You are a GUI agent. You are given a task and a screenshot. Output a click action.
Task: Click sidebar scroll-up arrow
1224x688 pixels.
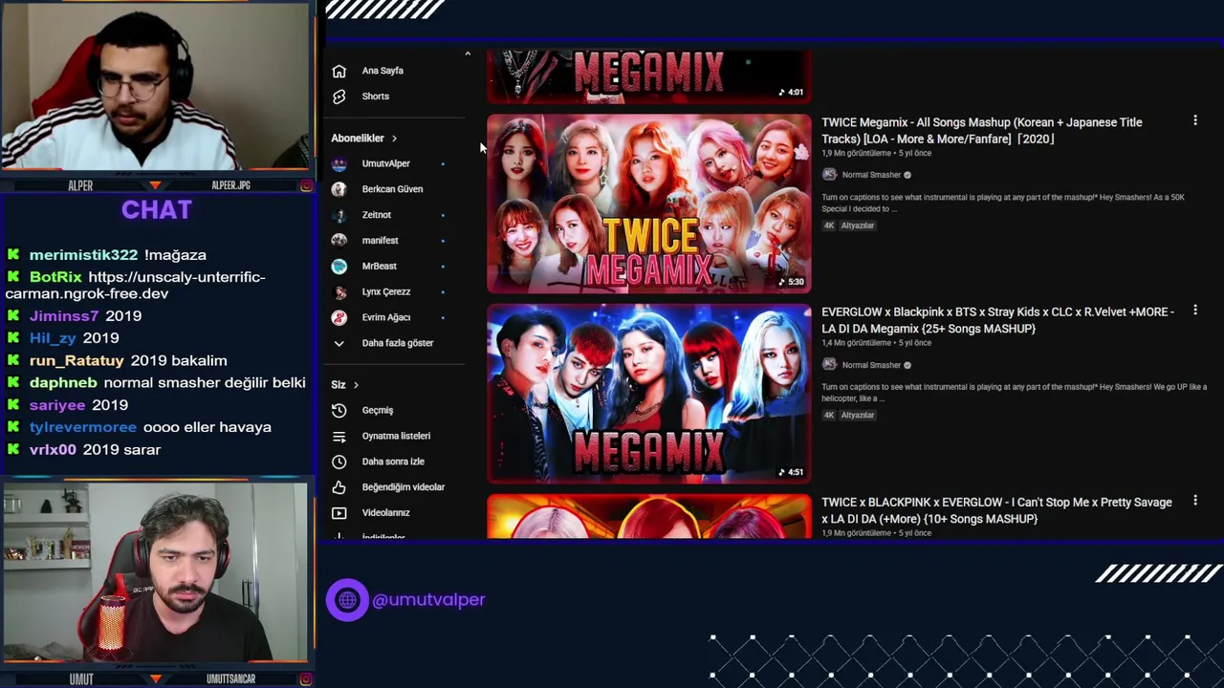pyautogui.click(x=468, y=54)
